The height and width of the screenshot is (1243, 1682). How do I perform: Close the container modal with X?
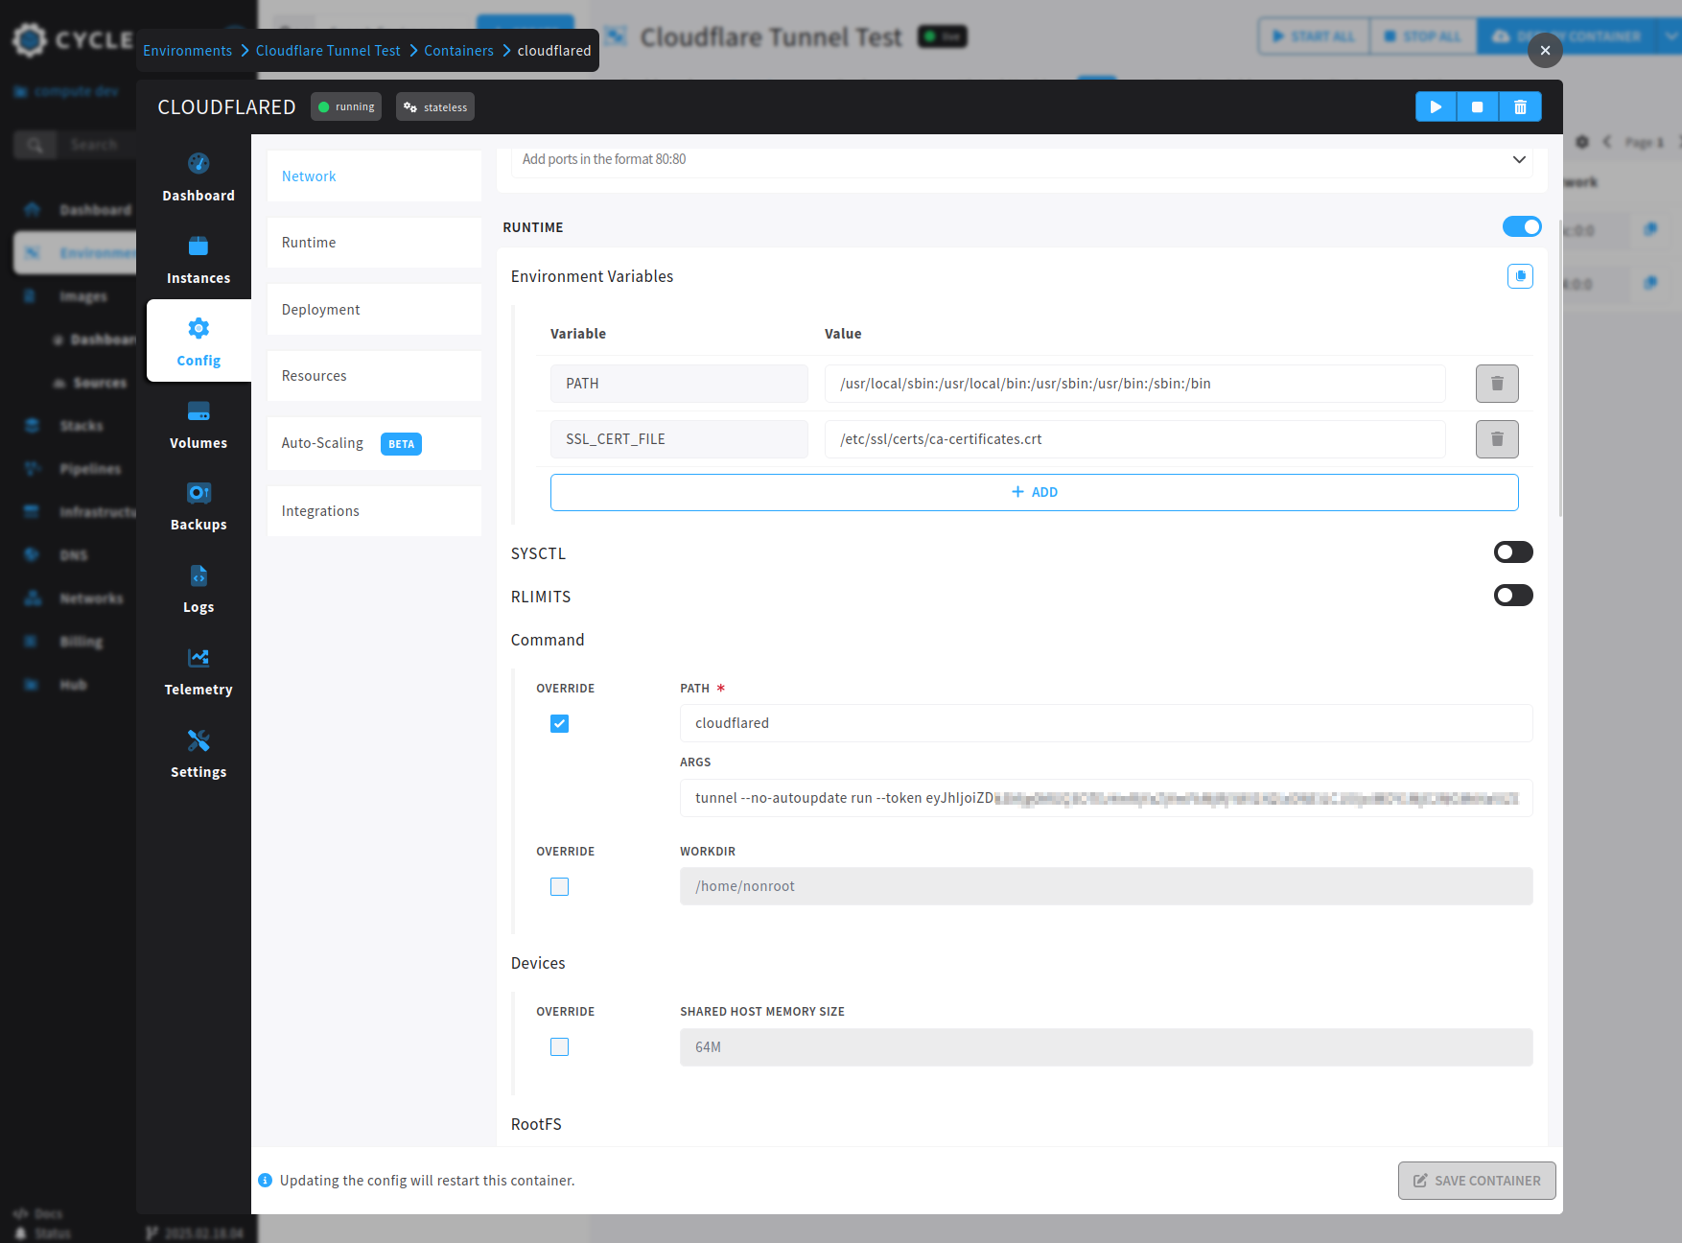pyautogui.click(x=1545, y=50)
